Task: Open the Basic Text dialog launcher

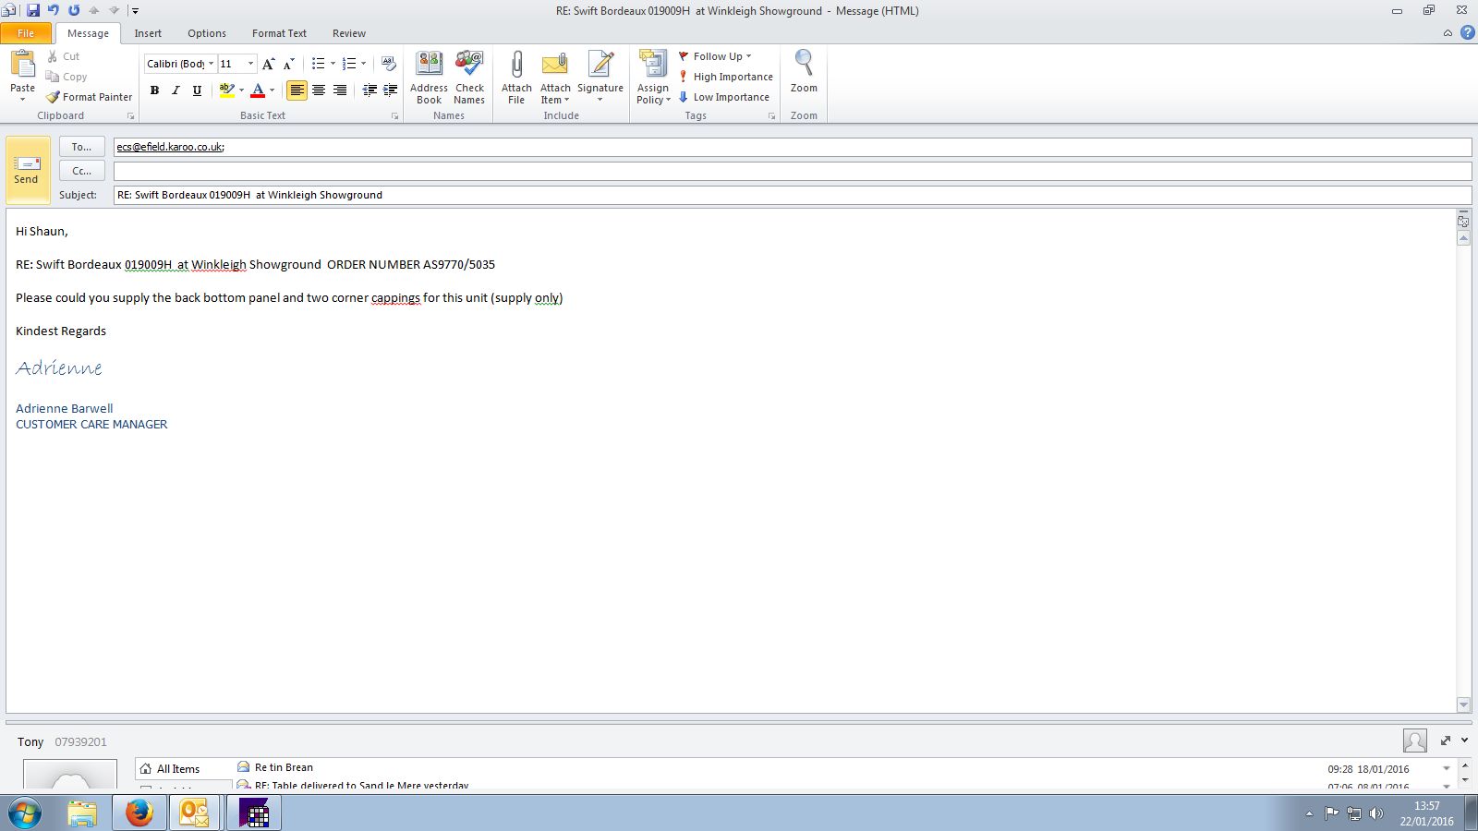Action: (394, 116)
